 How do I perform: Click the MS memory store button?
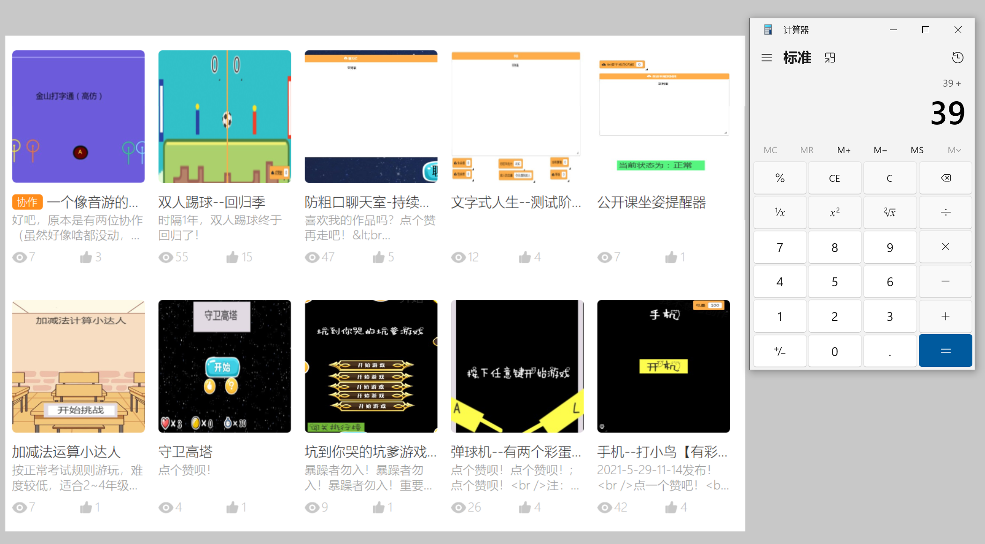pyautogui.click(x=917, y=150)
